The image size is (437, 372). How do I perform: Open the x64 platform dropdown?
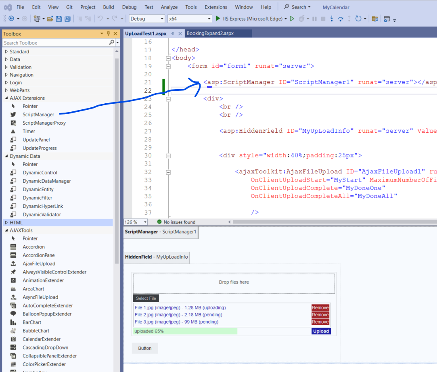coord(209,19)
